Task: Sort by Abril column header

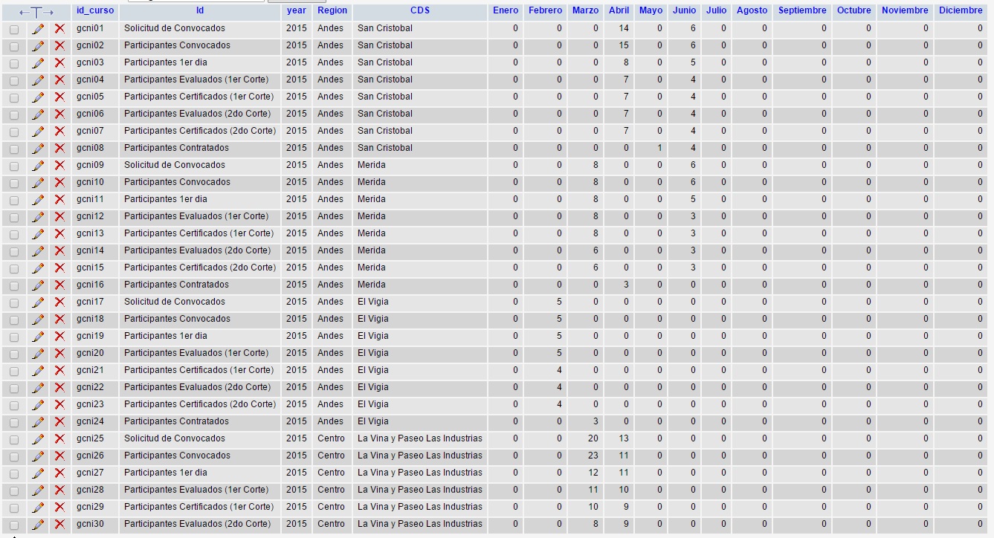Action: (619, 10)
